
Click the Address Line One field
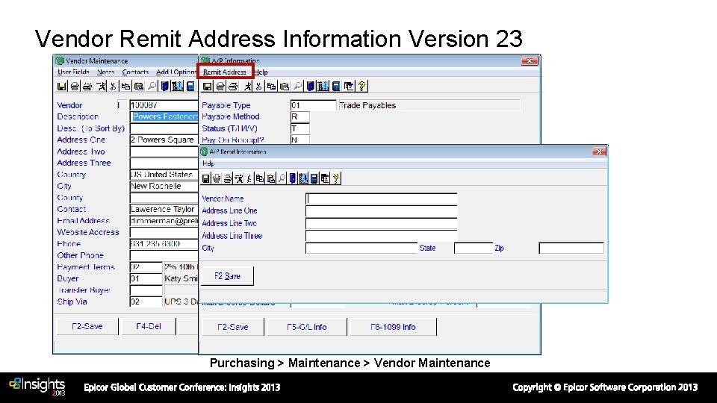click(x=382, y=210)
